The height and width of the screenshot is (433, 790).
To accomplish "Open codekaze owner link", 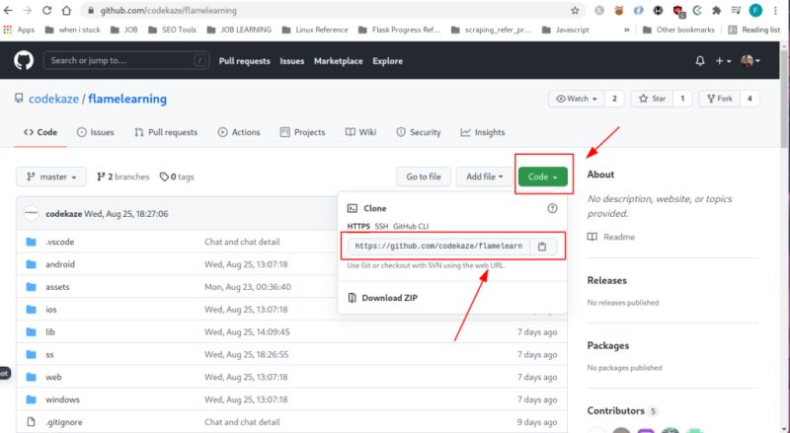I will 53,99.
